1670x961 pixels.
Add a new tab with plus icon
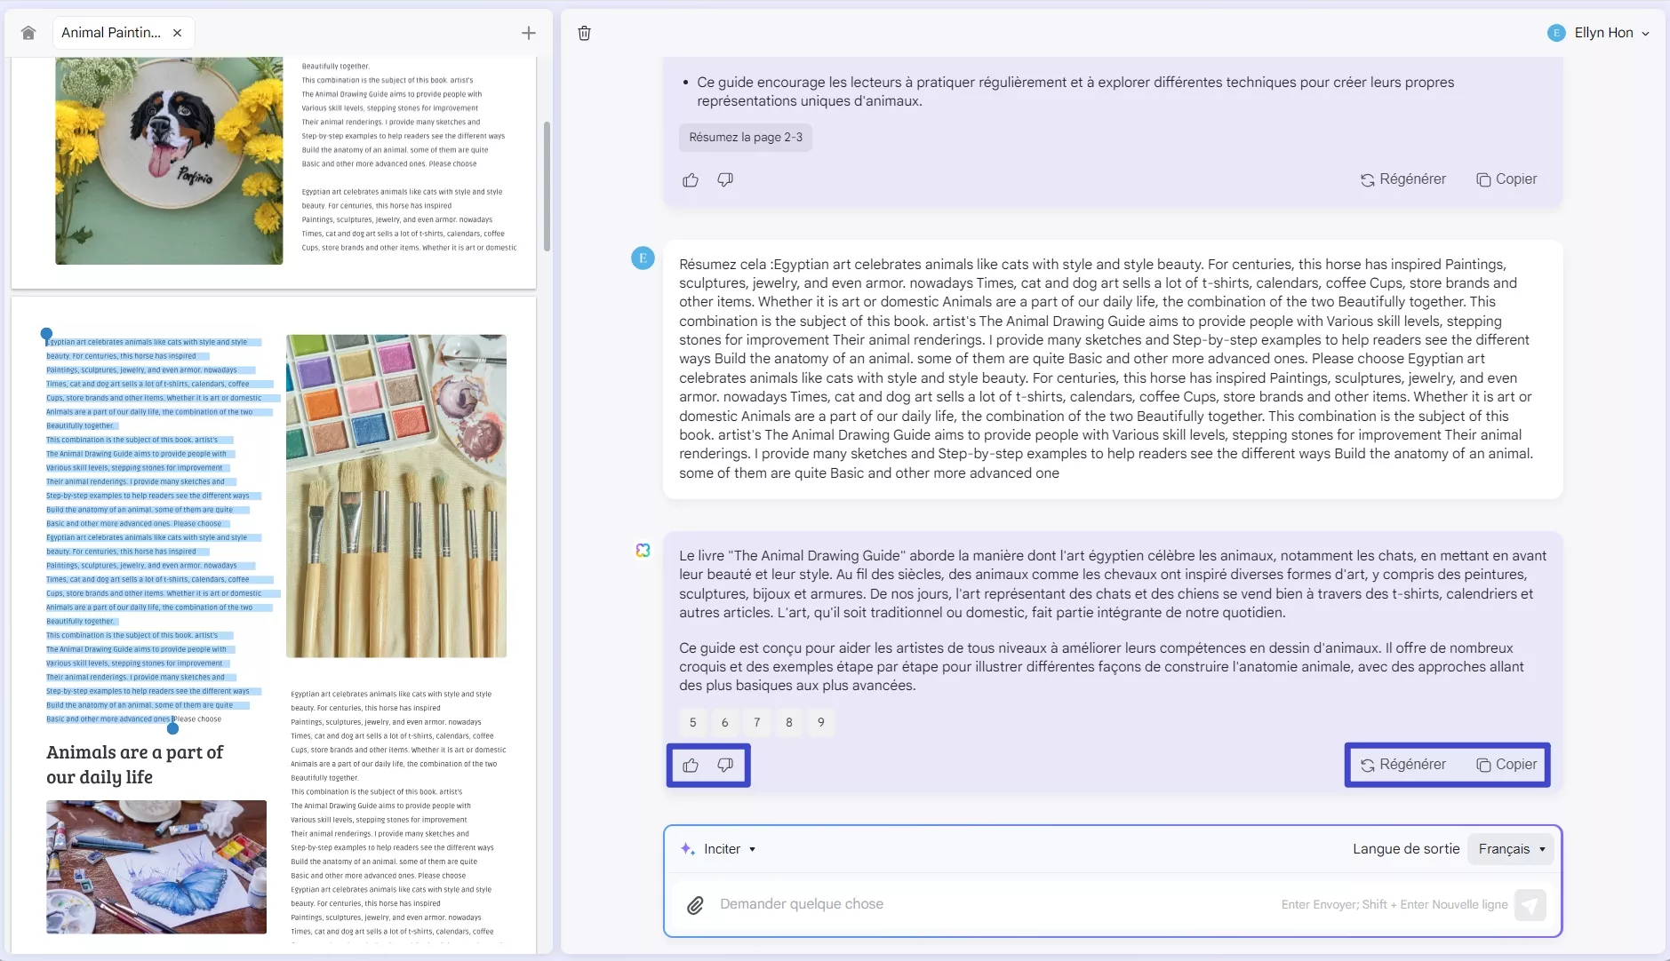[x=529, y=33]
